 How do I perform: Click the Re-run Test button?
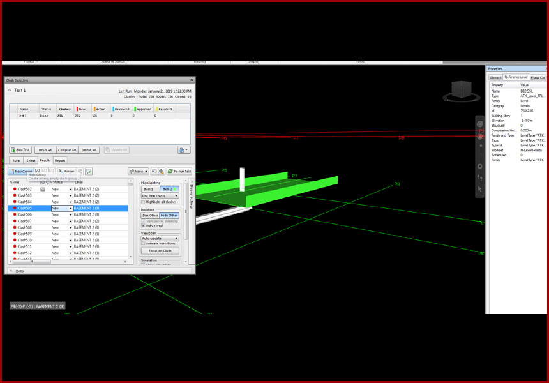pos(179,171)
